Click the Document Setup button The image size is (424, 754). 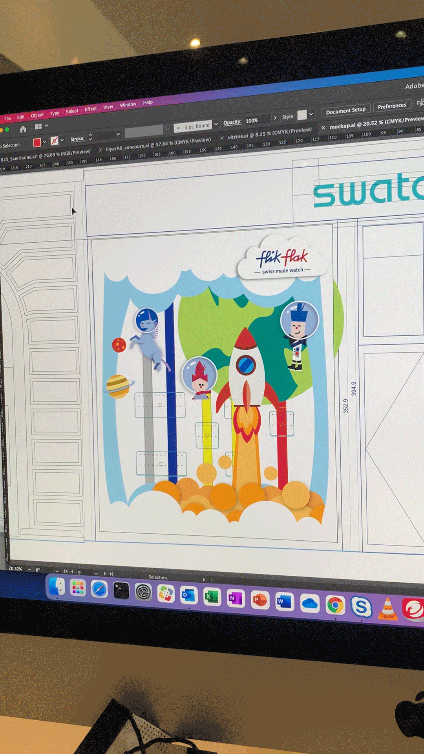[x=345, y=111]
